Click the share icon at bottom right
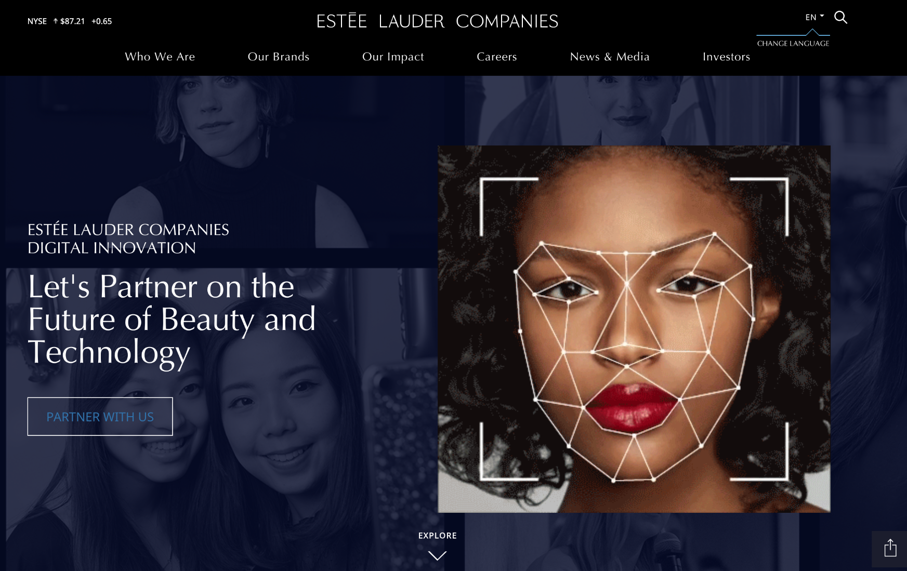The height and width of the screenshot is (571, 907). (x=890, y=548)
